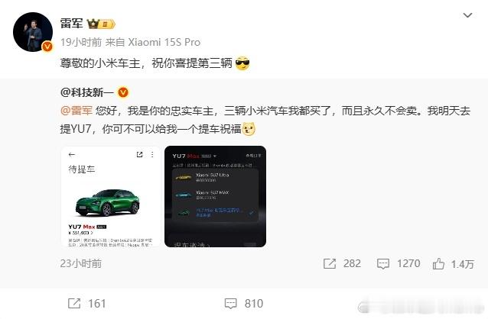Click the orange verified badge beside 科技新一
Screen dimensions: 488x319
pos(123,92)
